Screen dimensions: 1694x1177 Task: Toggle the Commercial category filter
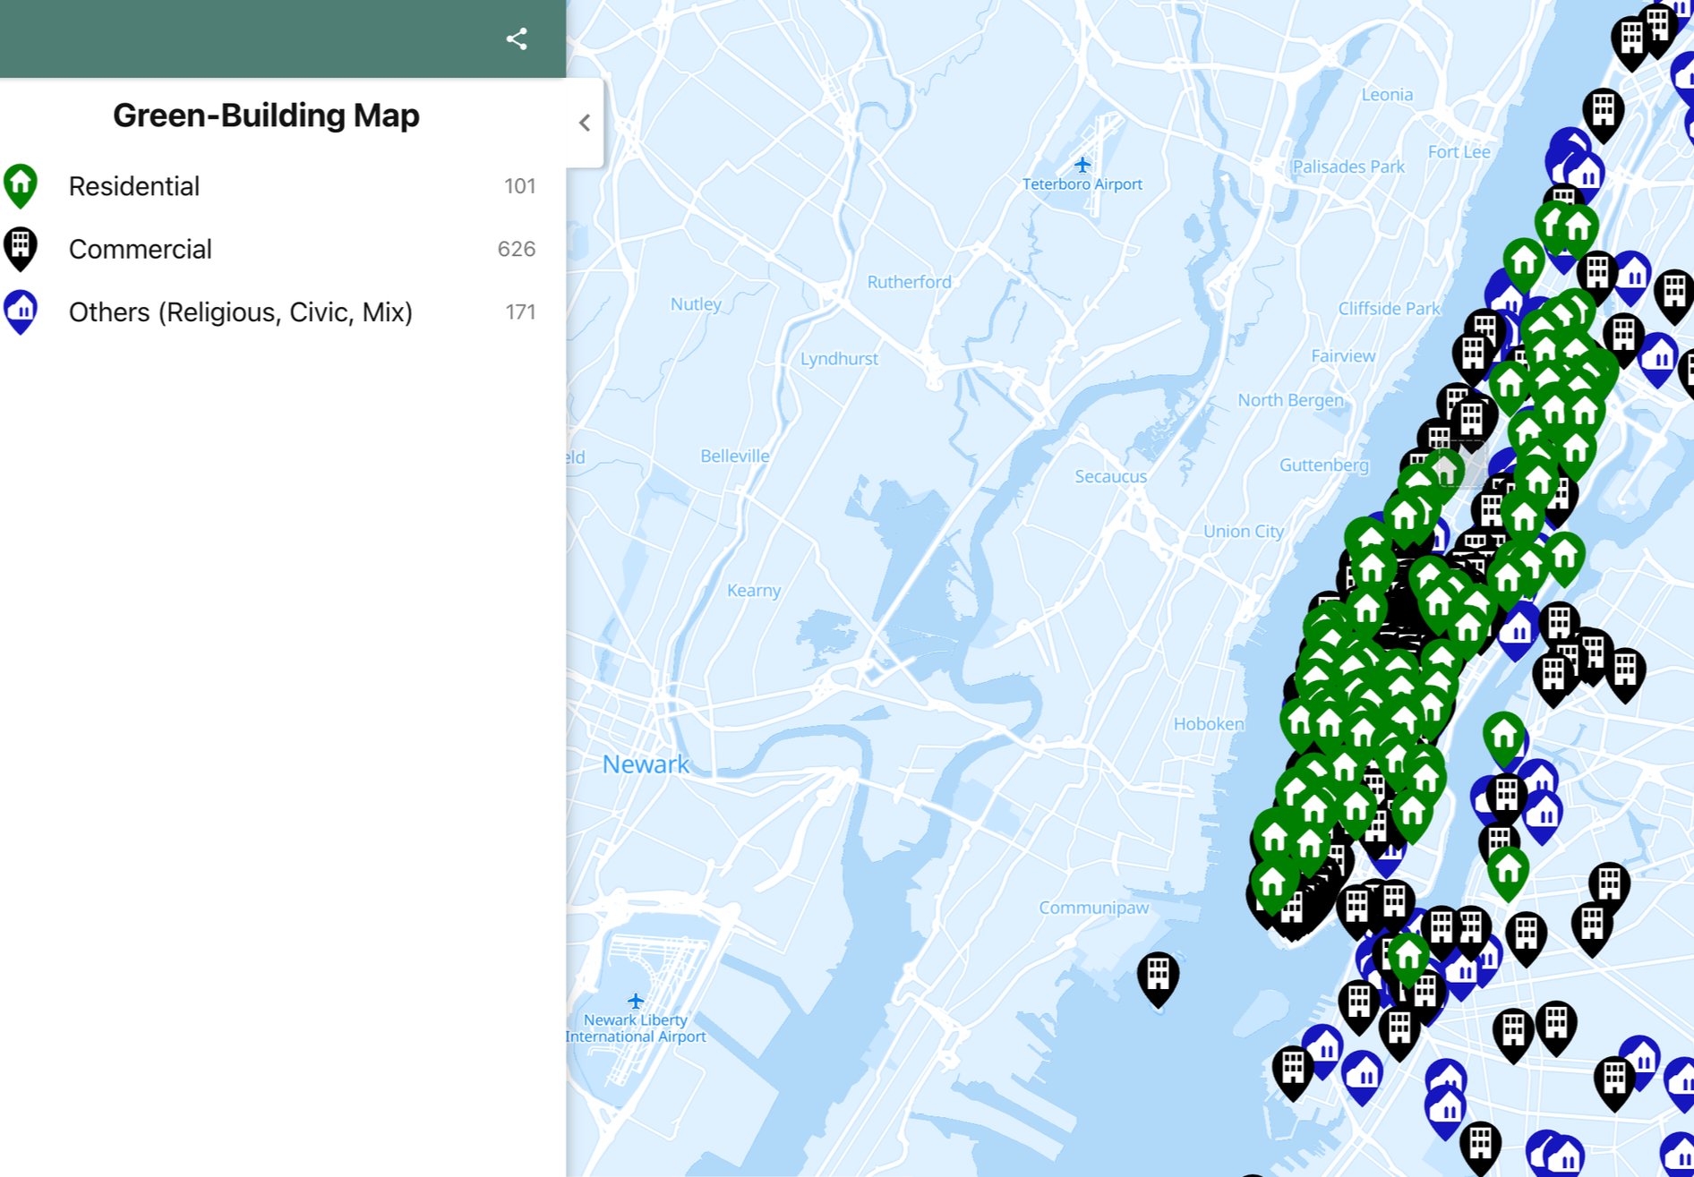pyautogui.click(x=141, y=249)
